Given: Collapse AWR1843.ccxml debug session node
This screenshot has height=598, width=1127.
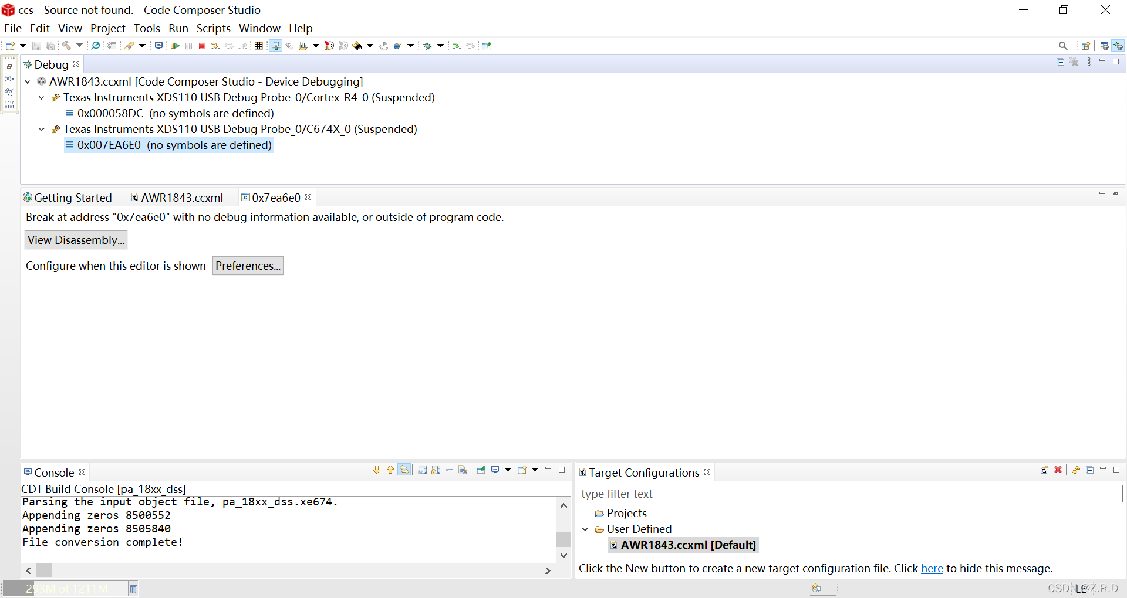Looking at the screenshot, I should tap(28, 81).
